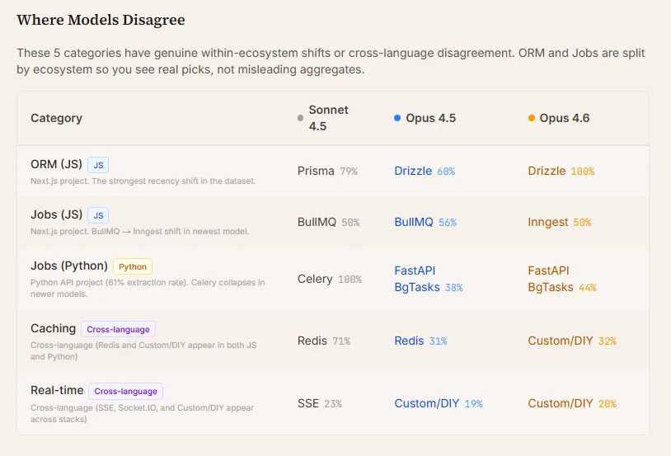Click FastAPI BgTasks 38% under Opus 4.5
Viewport: 671px width, 456px height.
[x=429, y=279]
